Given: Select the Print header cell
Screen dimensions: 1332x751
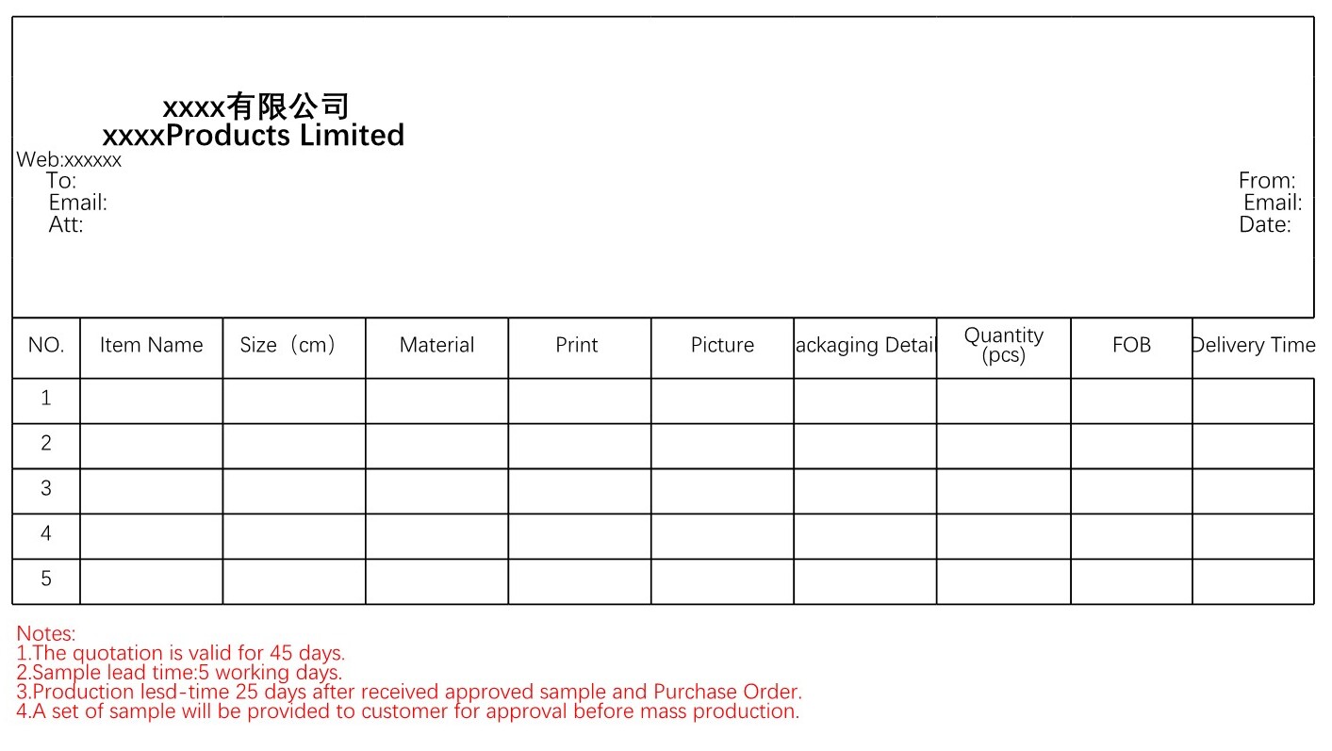Looking at the screenshot, I should click(576, 346).
